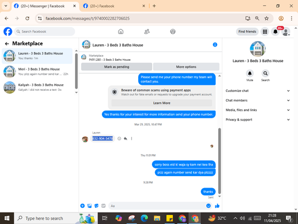This screenshot has width=298, height=224.
Task: Expand the Chat members section
Action: pos(257,100)
